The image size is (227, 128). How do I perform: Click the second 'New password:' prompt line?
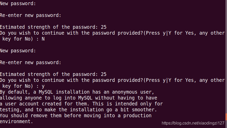[x=18, y=51]
